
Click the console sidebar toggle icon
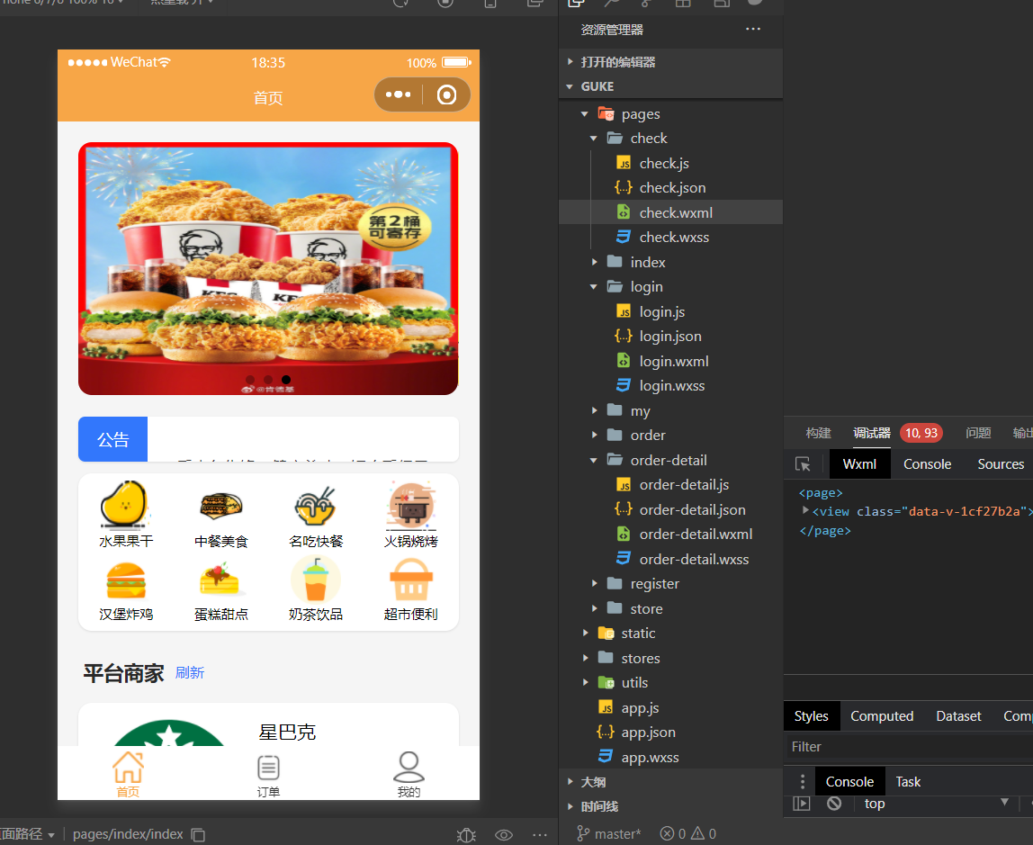[x=801, y=804]
